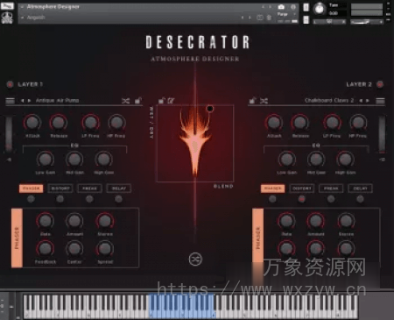Image resolution: width=394 pixels, height=320 pixels.
Task: Select previous sound for Layer 1
Action: (22, 101)
